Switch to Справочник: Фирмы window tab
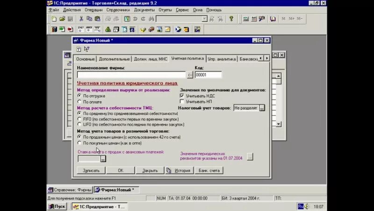 (70, 190)
